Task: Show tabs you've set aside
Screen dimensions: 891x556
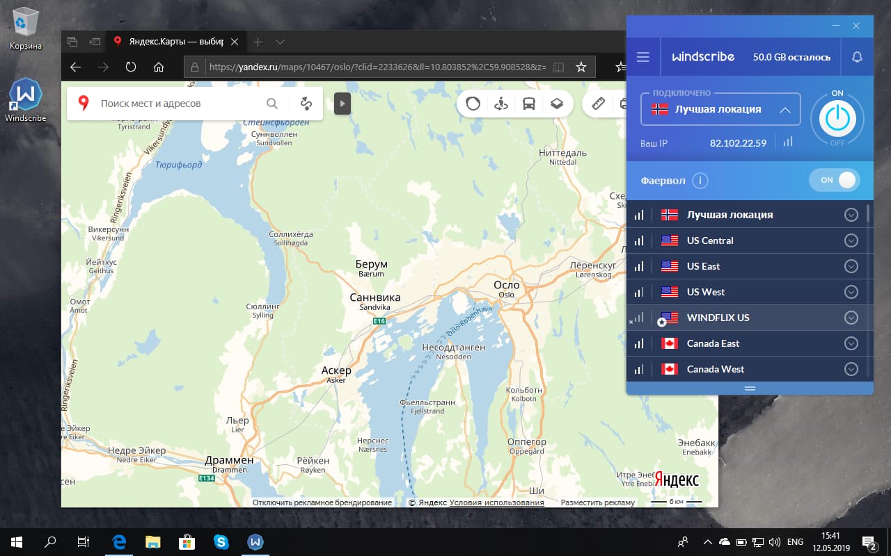Action: (x=72, y=42)
